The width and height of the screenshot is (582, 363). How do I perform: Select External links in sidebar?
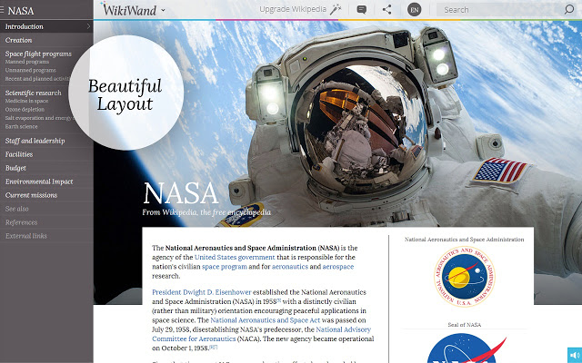(26, 236)
